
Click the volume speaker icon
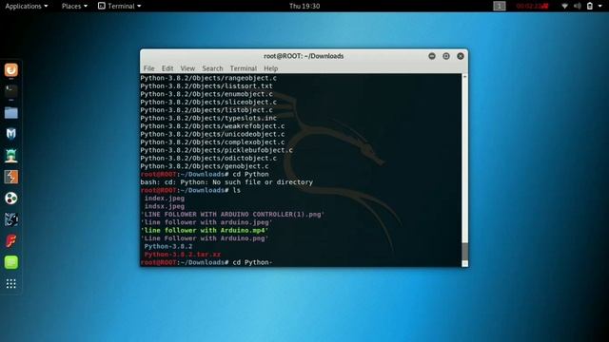pos(578,6)
